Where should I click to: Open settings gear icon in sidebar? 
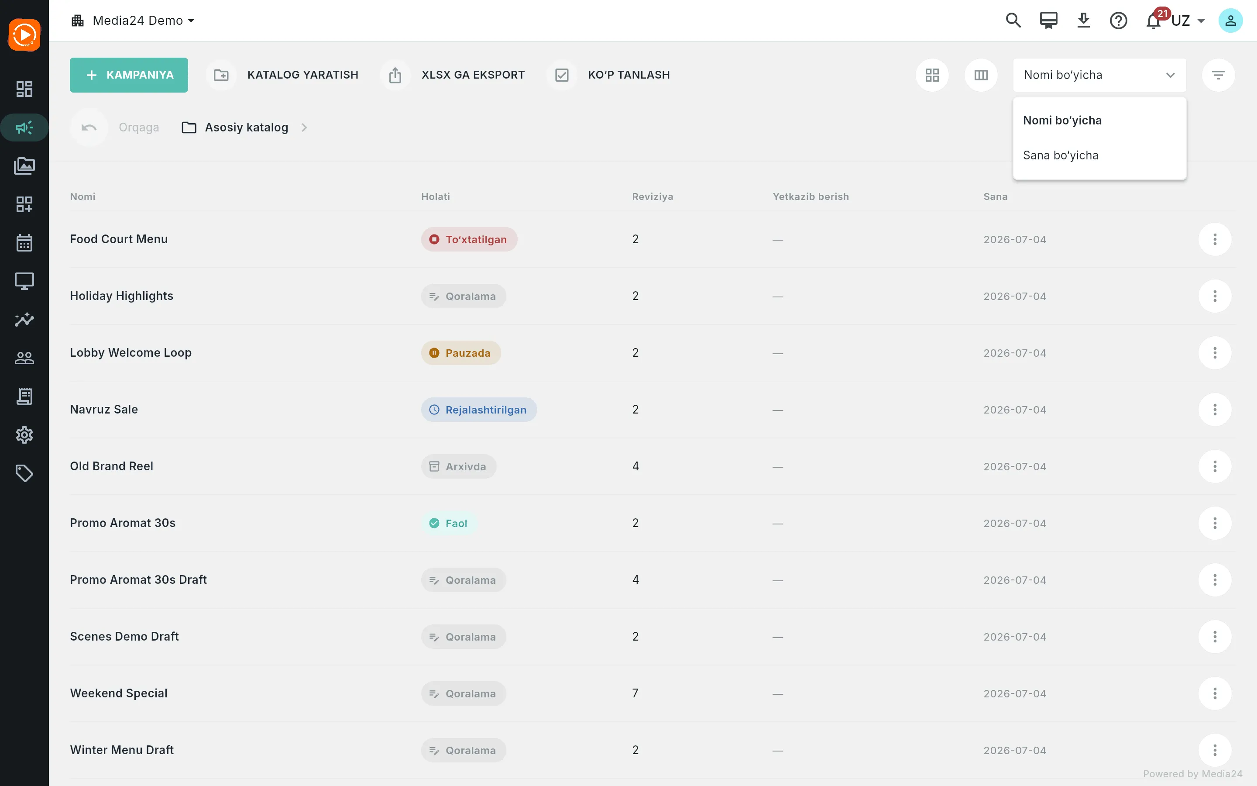[24, 434]
